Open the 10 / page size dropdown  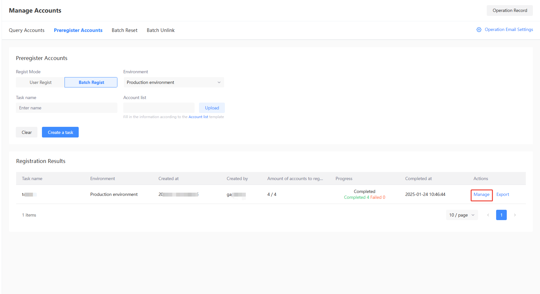click(x=462, y=215)
